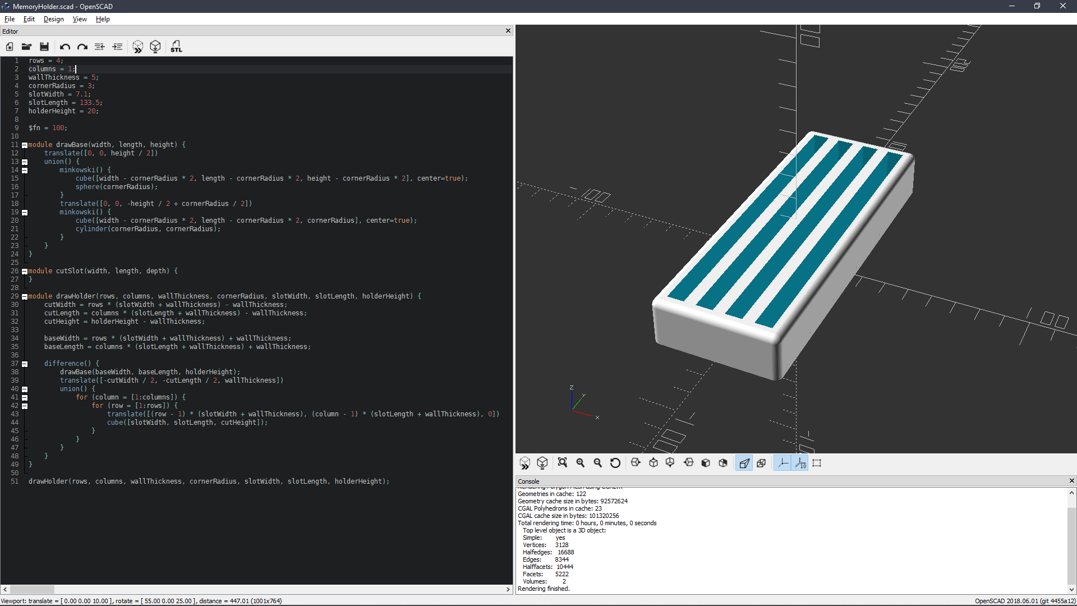1077x606 pixels.
Task: Switch to the Top view
Action: tap(653, 463)
